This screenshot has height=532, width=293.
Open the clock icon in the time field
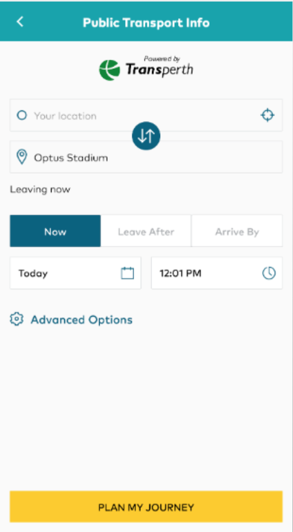pyautogui.click(x=269, y=273)
